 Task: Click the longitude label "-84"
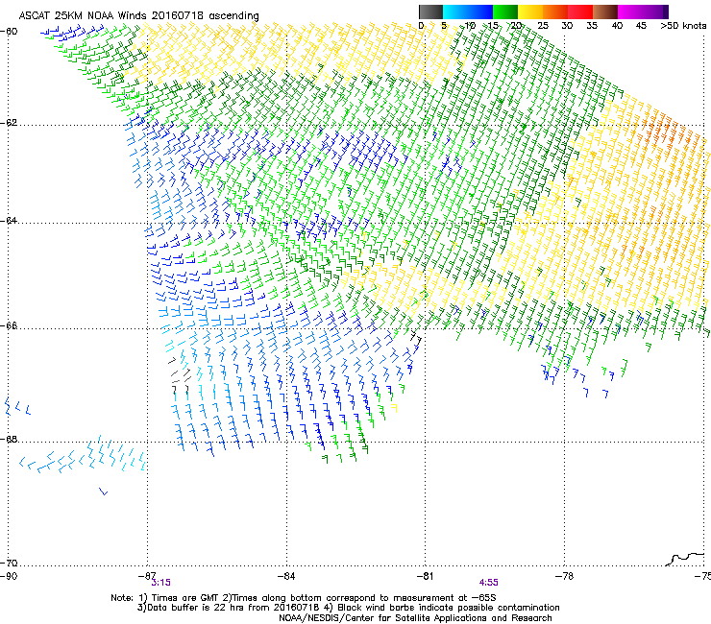point(286,576)
